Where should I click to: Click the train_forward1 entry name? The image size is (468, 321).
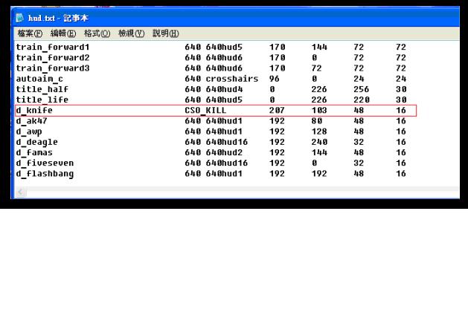coord(53,47)
